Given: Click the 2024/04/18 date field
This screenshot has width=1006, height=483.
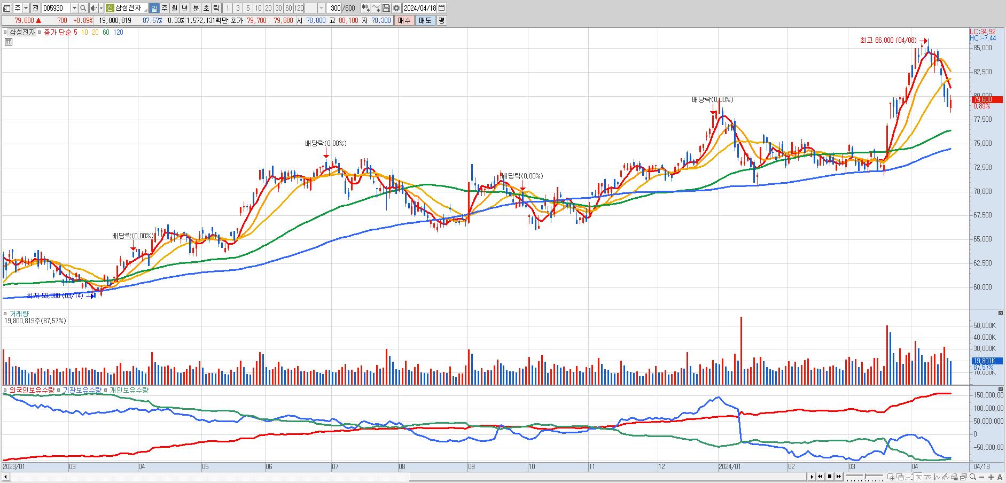Looking at the screenshot, I should [419, 8].
